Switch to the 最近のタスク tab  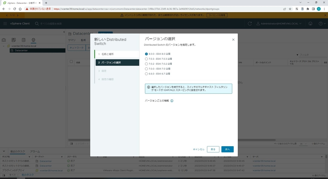[x=18, y=151]
